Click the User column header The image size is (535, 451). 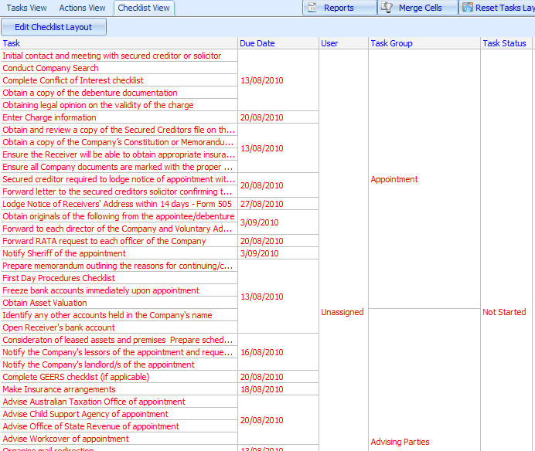(x=329, y=43)
